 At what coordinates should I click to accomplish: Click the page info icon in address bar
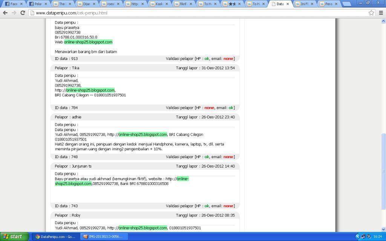coord(32,13)
